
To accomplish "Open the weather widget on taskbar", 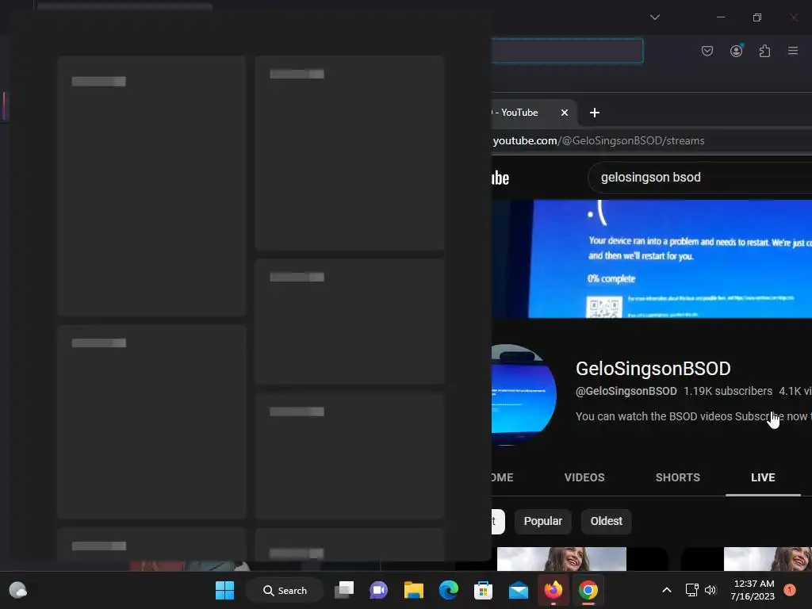I will pos(19,590).
